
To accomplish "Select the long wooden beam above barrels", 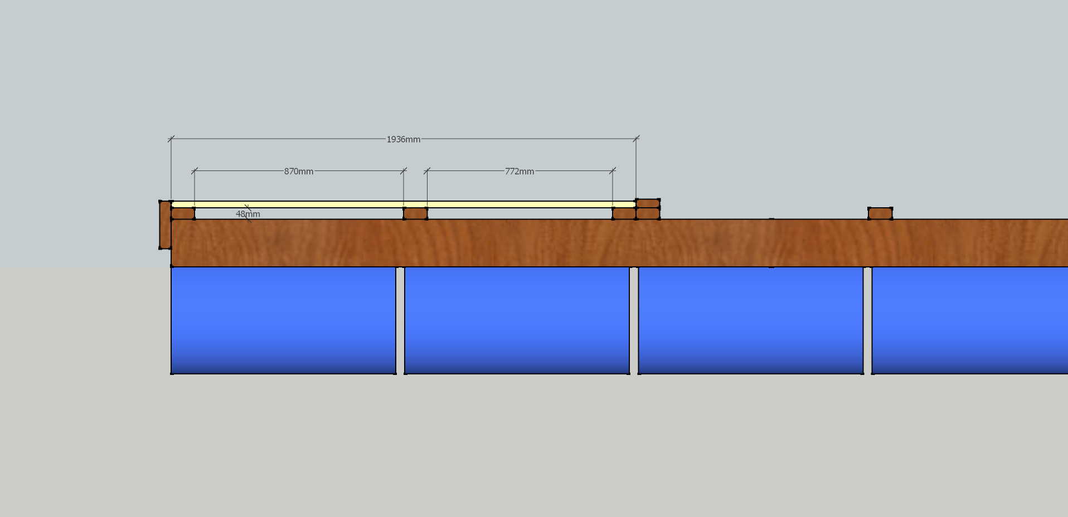I will click(619, 243).
